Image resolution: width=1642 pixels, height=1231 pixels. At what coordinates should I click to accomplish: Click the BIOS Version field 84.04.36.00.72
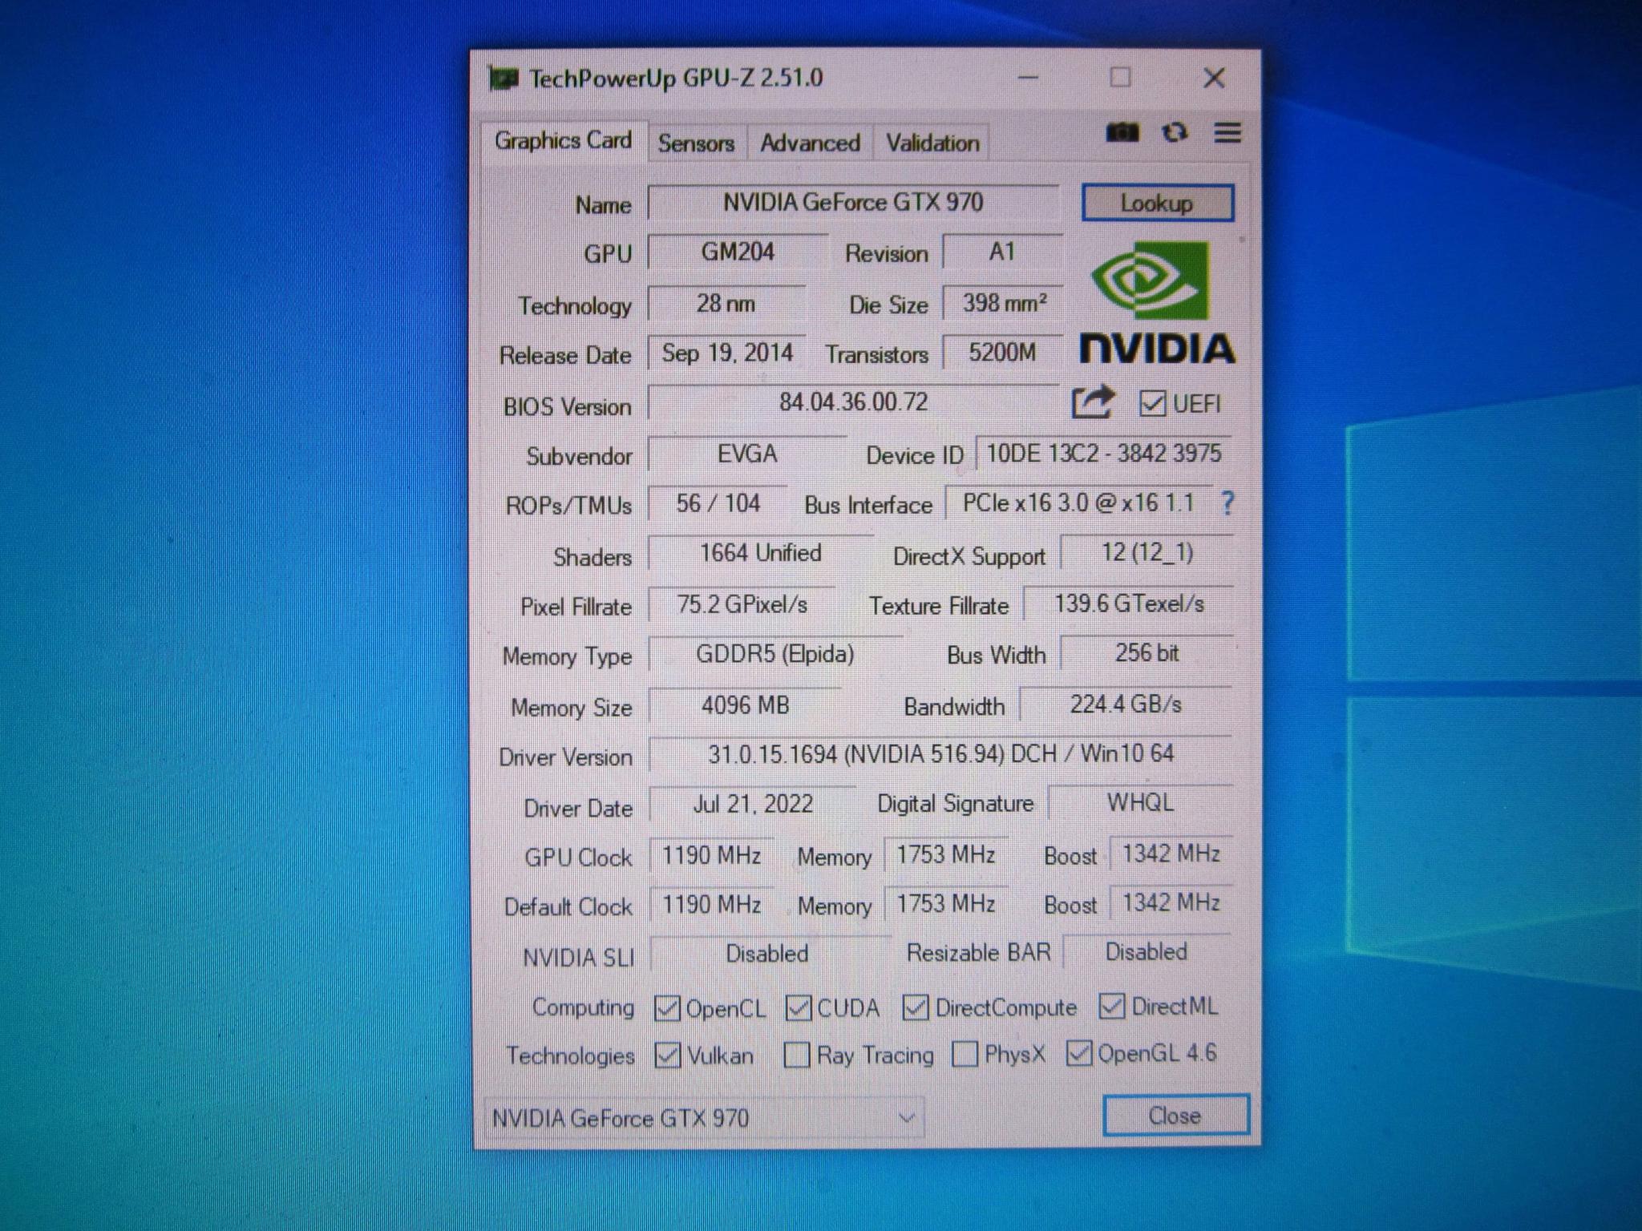click(x=853, y=402)
